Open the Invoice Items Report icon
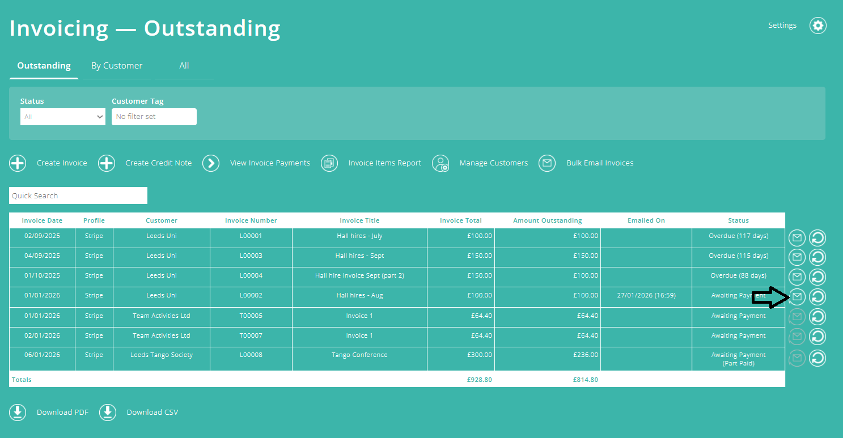843x438 pixels. point(329,163)
